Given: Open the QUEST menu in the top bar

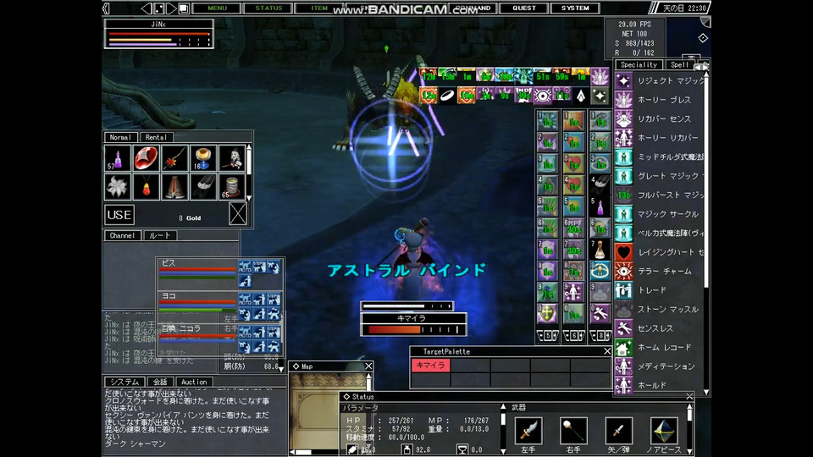Looking at the screenshot, I should (524, 8).
